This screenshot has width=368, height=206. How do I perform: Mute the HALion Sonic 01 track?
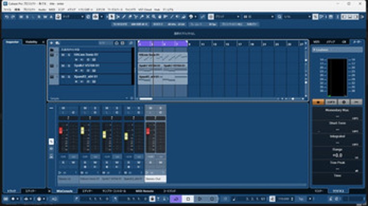(x=63, y=55)
